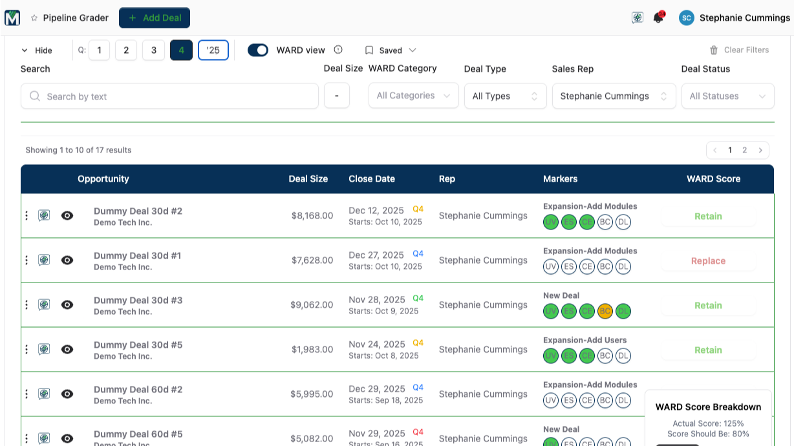Expand the Deal Status dropdown
The image size is (794, 446).
pos(727,96)
